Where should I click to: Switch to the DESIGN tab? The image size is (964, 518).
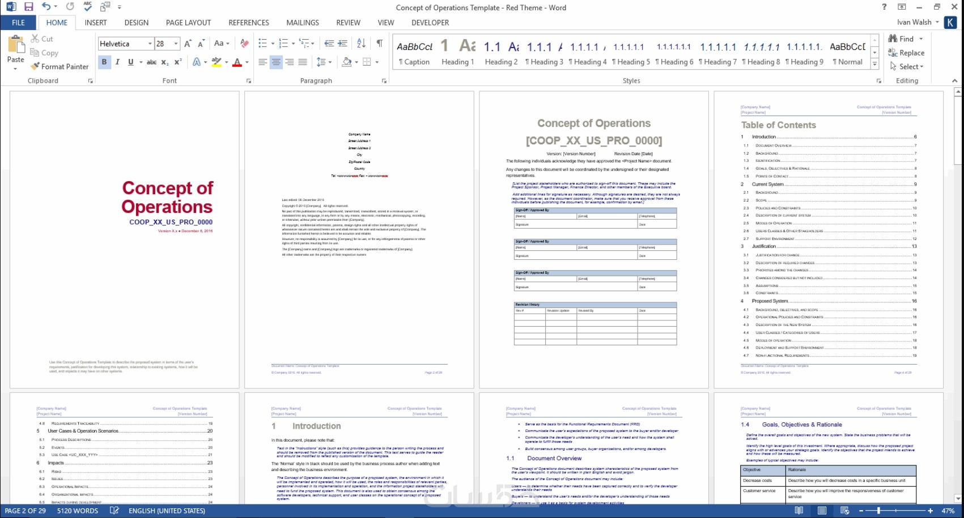coord(137,23)
